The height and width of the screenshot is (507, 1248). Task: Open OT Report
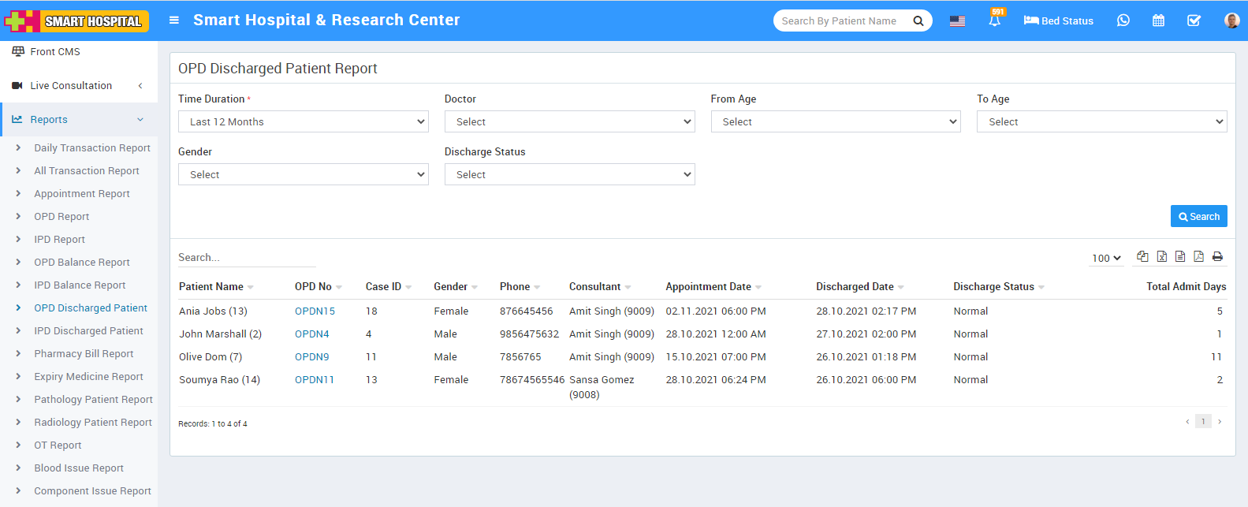(58, 445)
